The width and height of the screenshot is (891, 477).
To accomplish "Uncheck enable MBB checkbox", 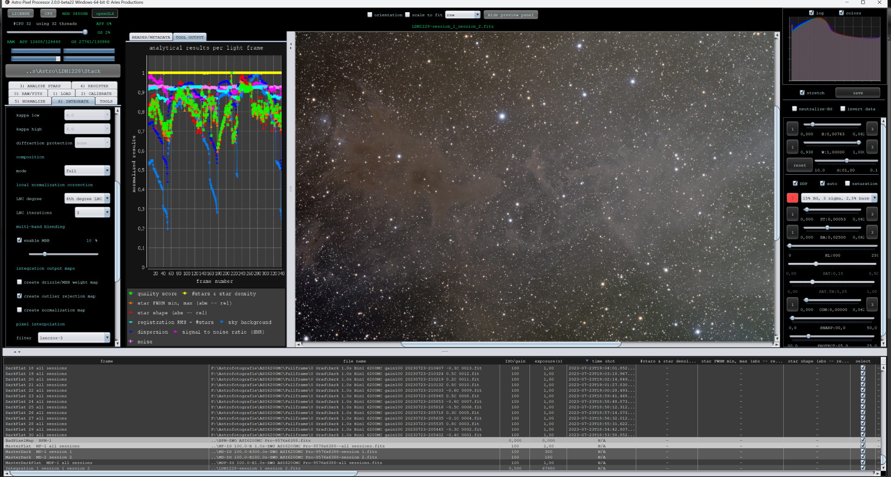I will click(x=19, y=240).
